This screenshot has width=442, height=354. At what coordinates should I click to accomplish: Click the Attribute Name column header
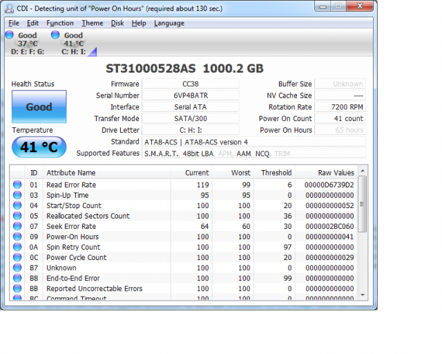pyautogui.click(x=106, y=172)
